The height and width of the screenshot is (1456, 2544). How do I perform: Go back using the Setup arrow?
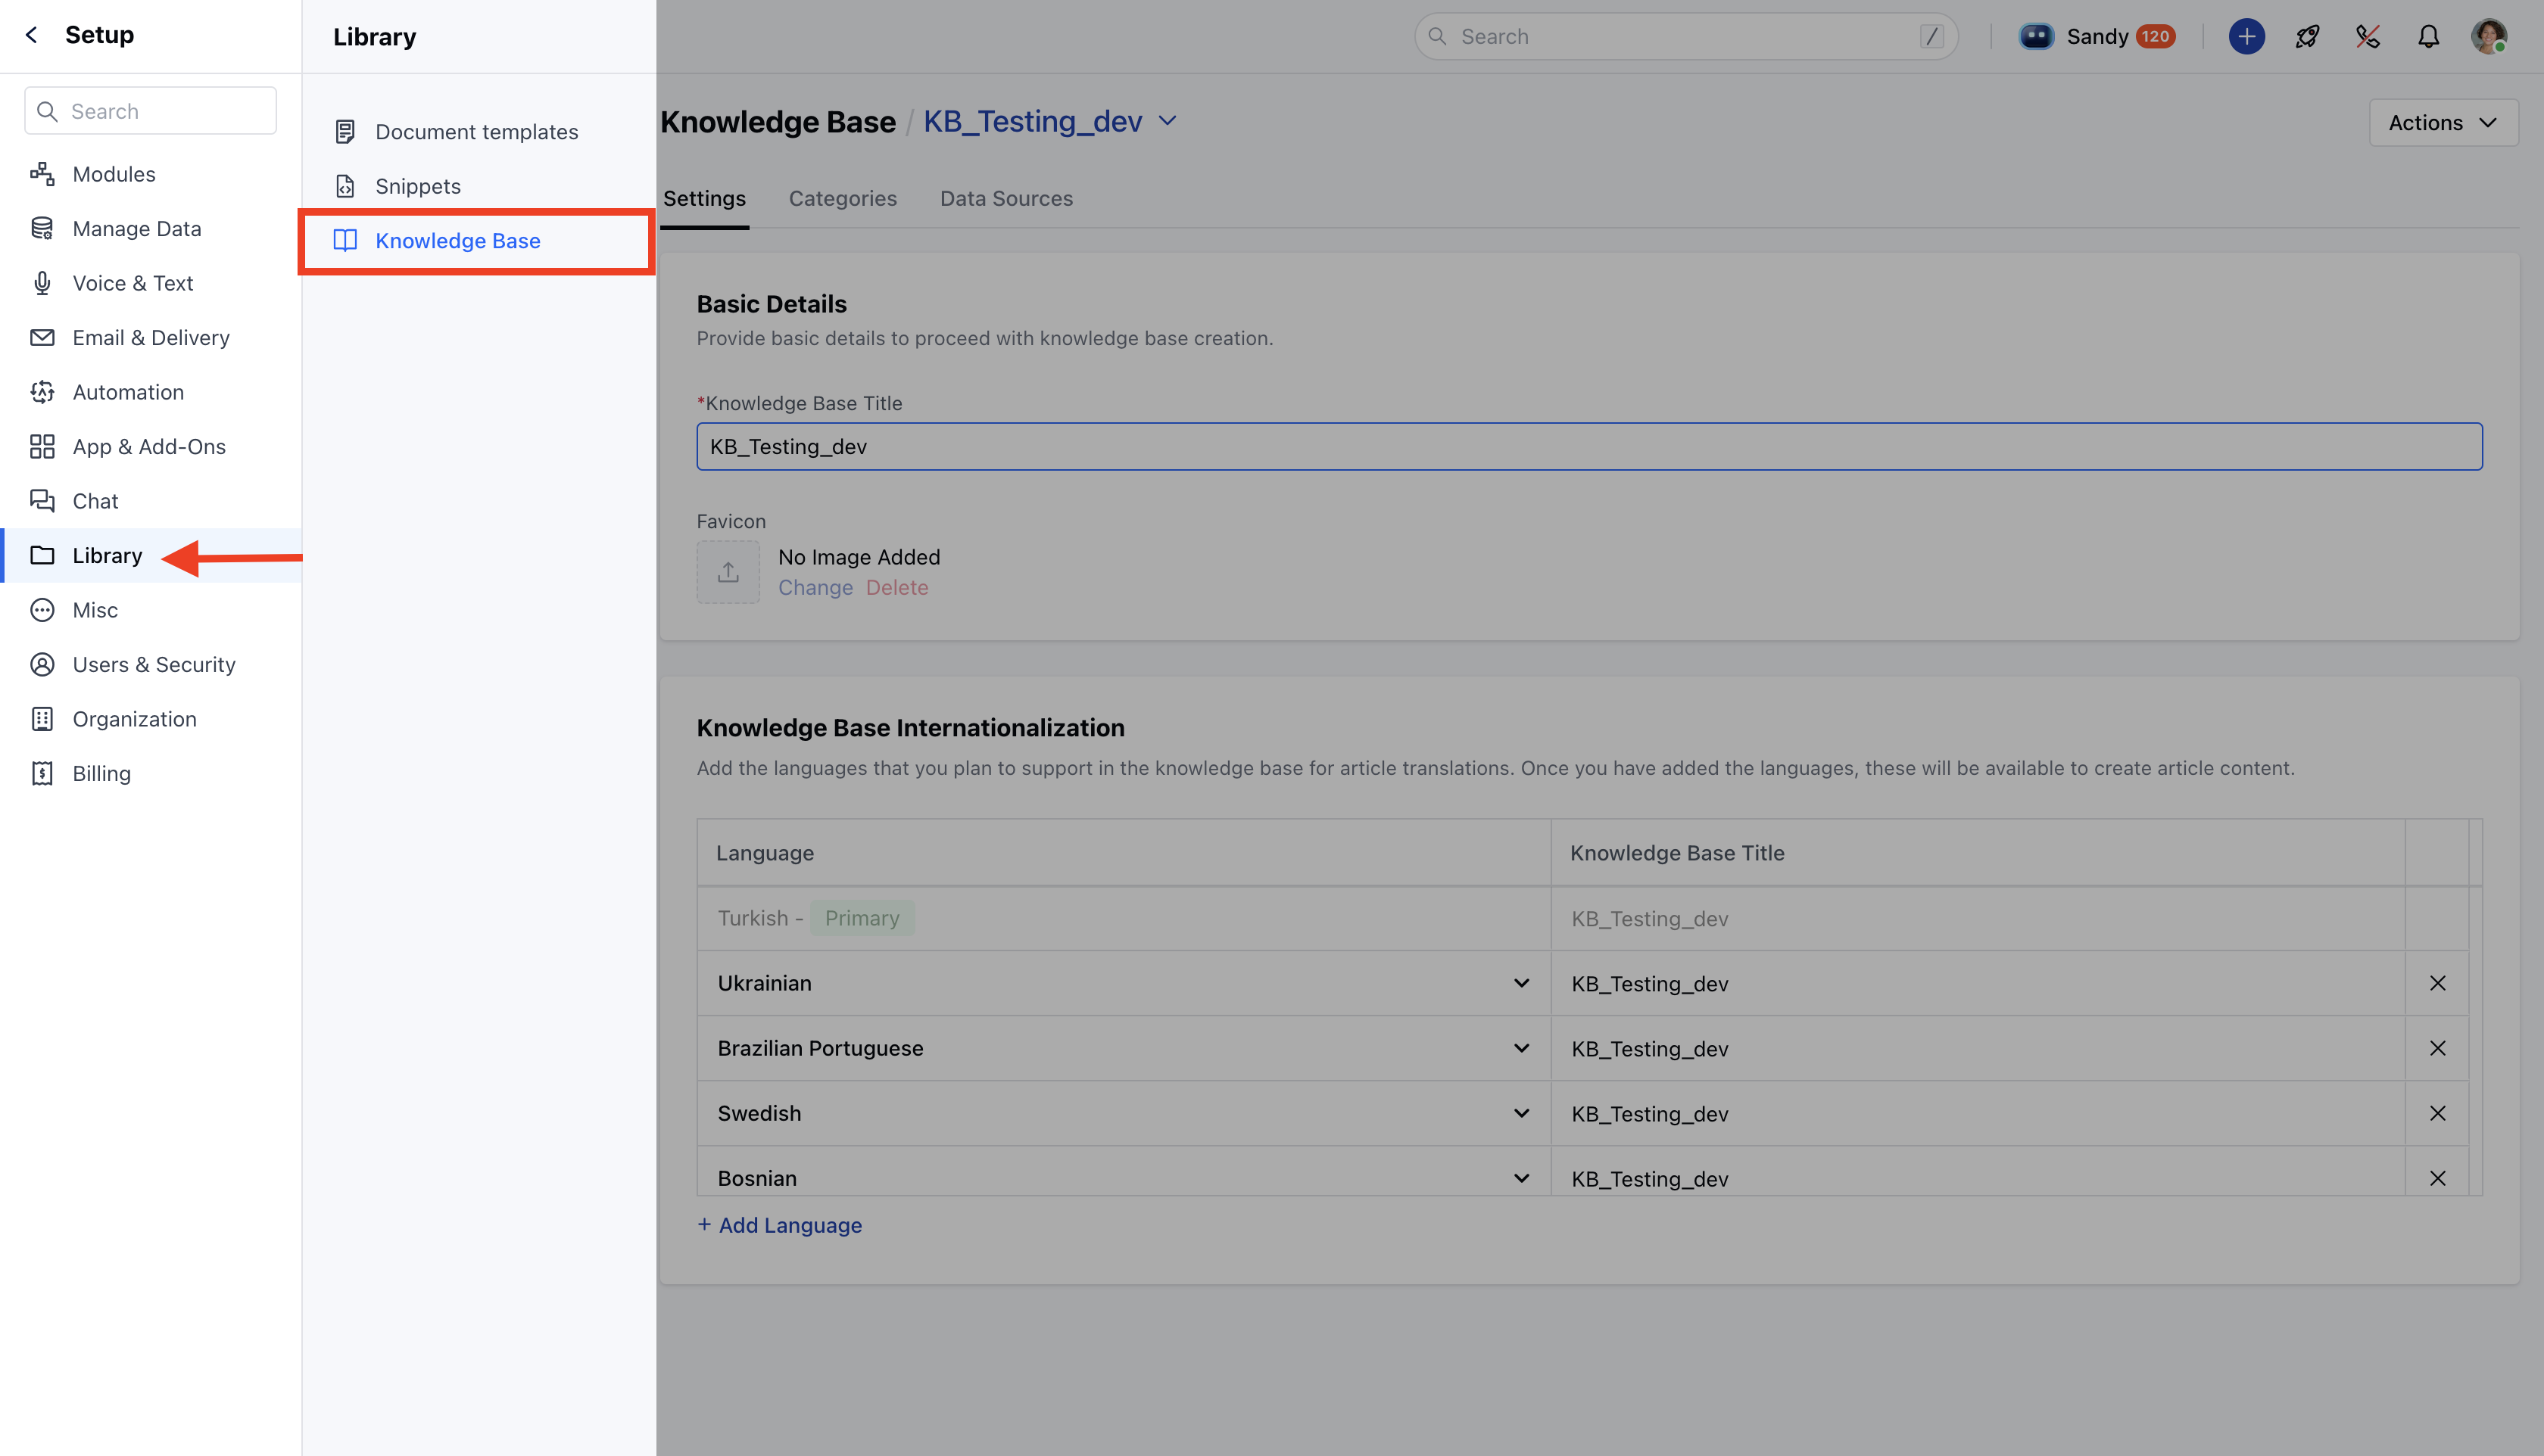click(32, 35)
